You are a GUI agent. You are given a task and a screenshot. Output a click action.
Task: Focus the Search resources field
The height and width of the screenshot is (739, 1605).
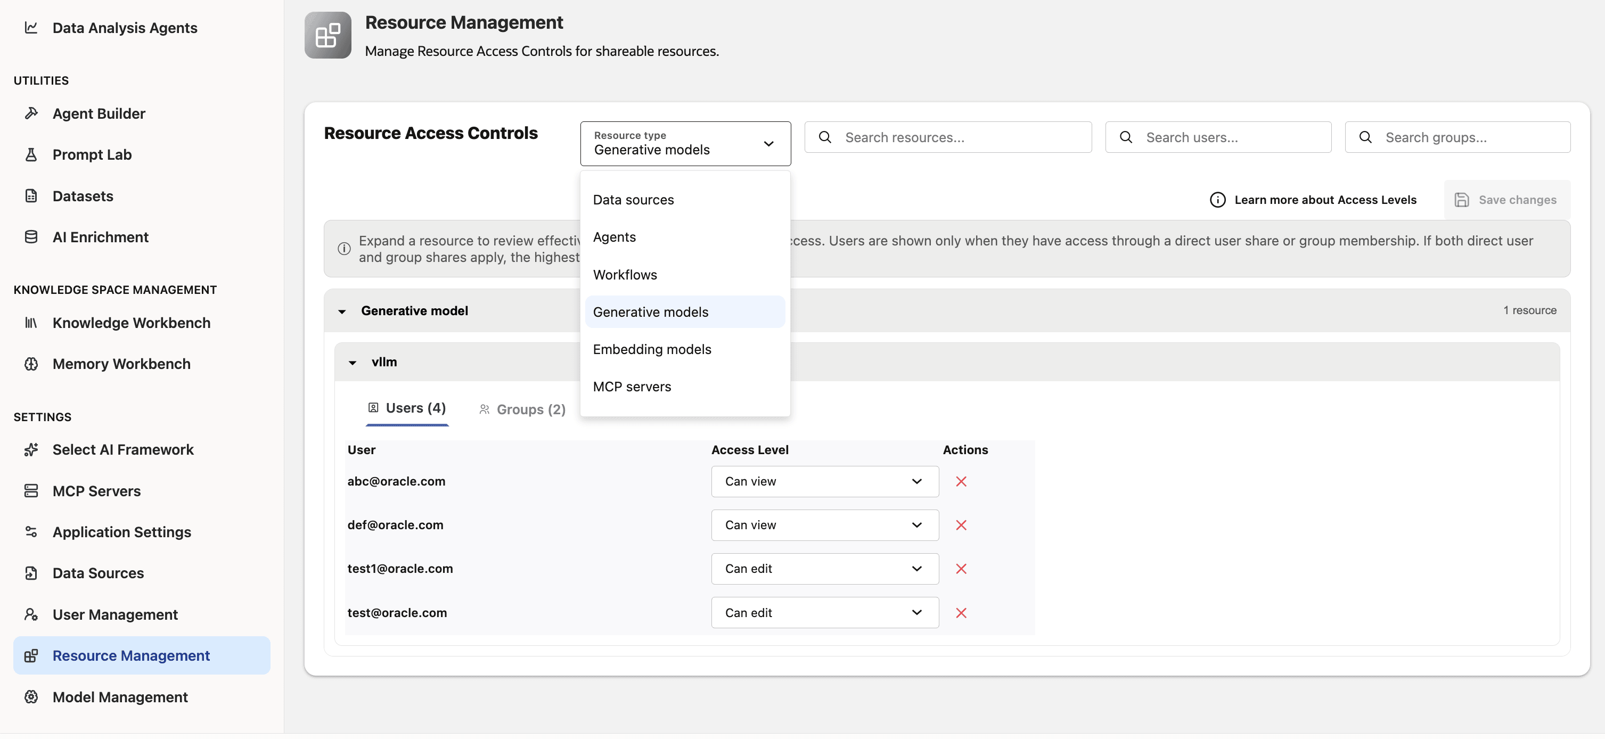coord(948,137)
